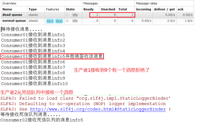Click the Message rates group header
The width and height of the screenshot is (198, 124).
click(147, 3)
